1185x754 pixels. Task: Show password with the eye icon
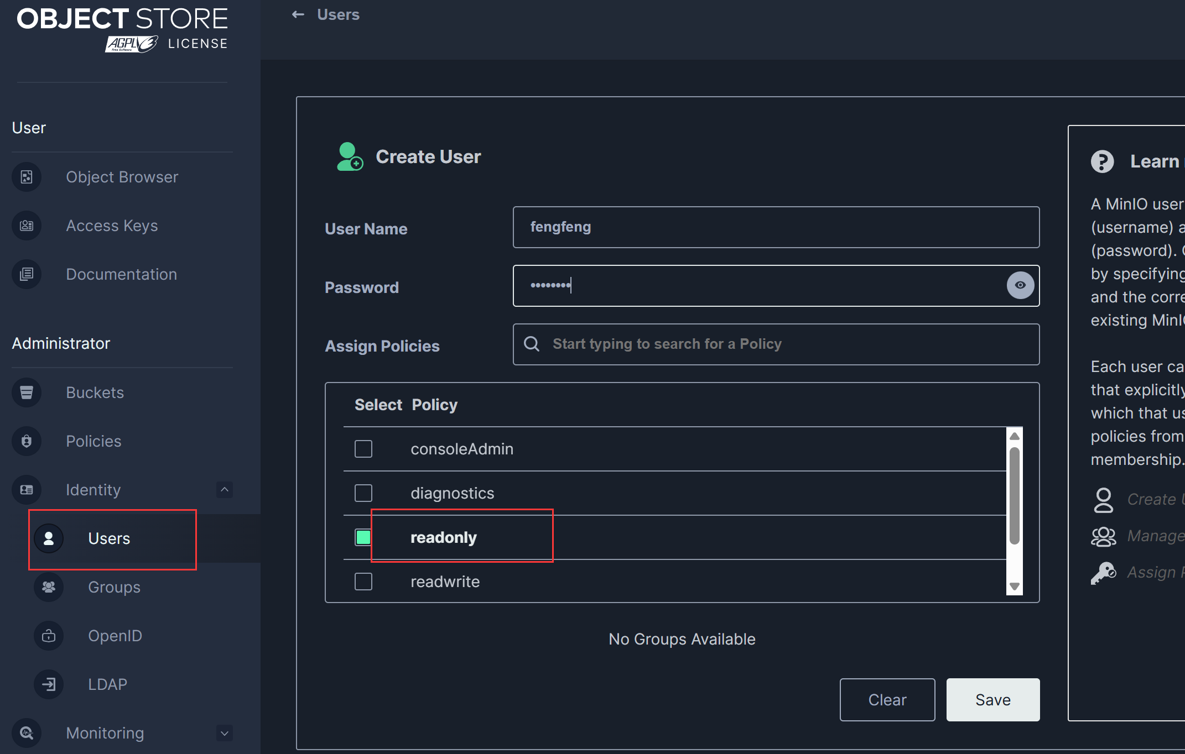pyautogui.click(x=1020, y=285)
